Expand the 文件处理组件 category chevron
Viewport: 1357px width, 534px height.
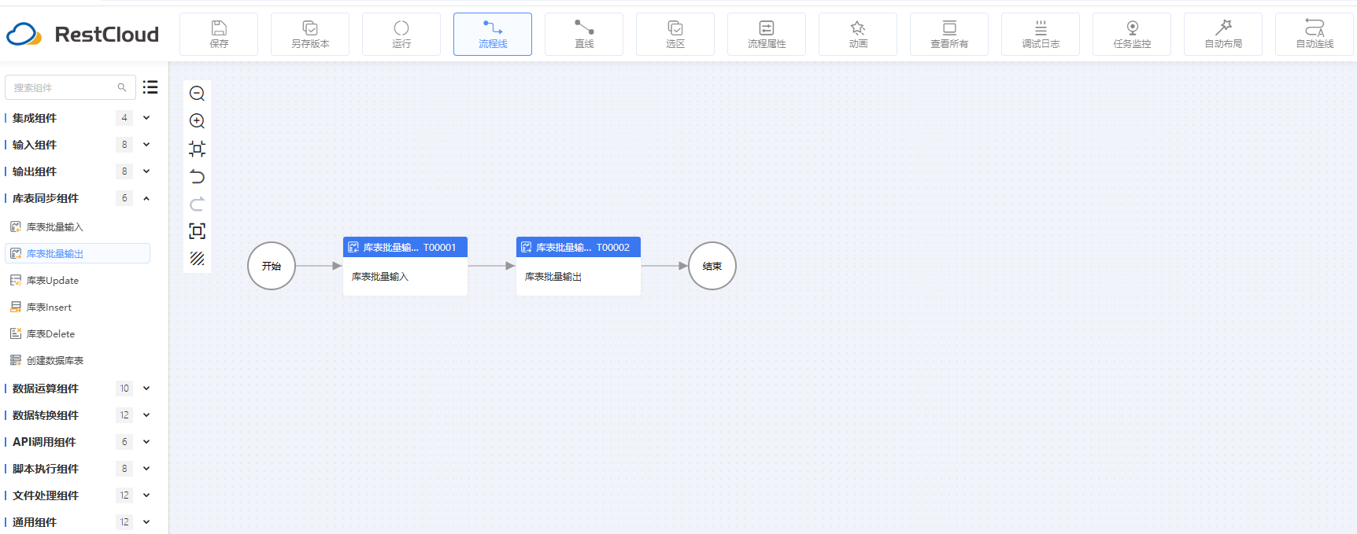click(146, 495)
